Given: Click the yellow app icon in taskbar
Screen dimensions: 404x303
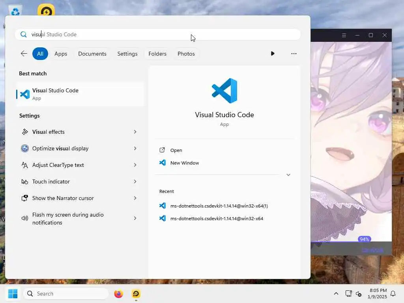Looking at the screenshot, I should [136, 294].
